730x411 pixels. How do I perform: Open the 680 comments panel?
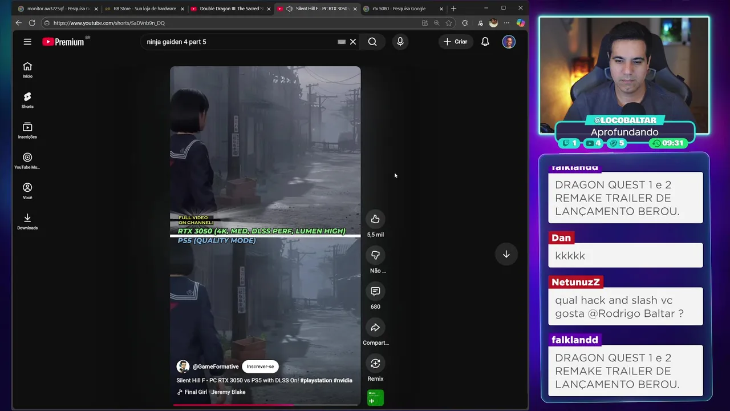(x=375, y=291)
